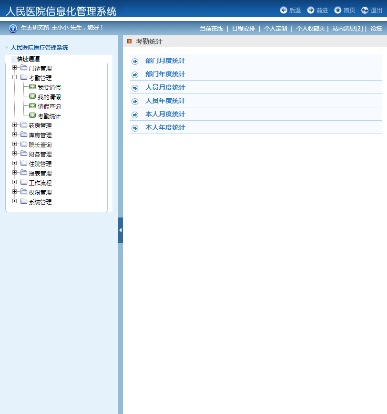Click the arrow icon beside 本人年度统计
This screenshot has width=387, height=414.
(135, 128)
